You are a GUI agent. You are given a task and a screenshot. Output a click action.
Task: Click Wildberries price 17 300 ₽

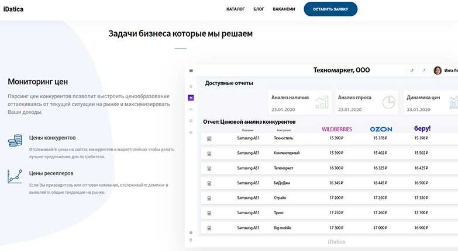(x=336, y=228)
